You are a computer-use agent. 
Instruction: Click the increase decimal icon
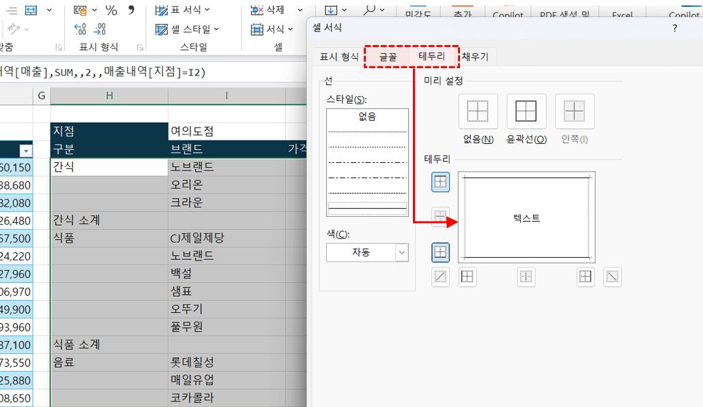click(x=81, y=29)
